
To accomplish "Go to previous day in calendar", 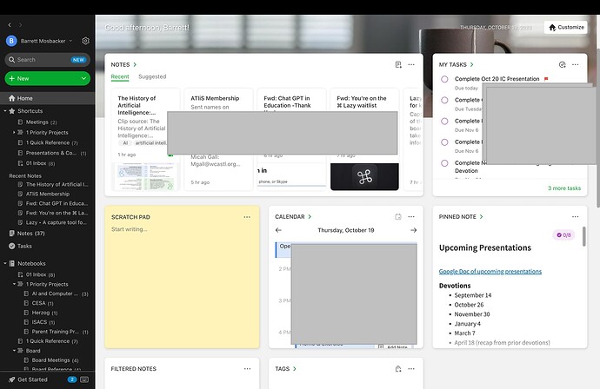I will pos(278,230).
